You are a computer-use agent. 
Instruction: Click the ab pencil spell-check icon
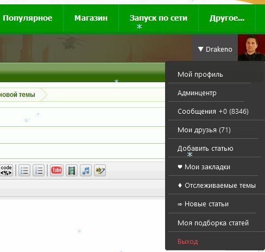100,170
